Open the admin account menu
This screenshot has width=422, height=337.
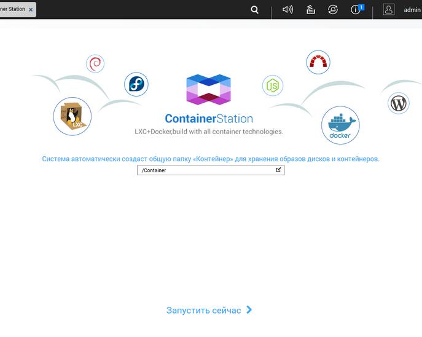[412, 10]
